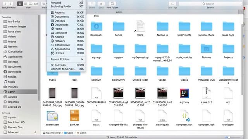
Task: Select the bank.rar archive file
Action: 74,115
